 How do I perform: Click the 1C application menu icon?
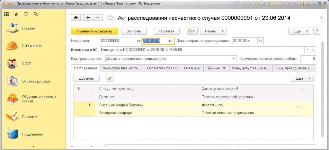coord(4,4)
